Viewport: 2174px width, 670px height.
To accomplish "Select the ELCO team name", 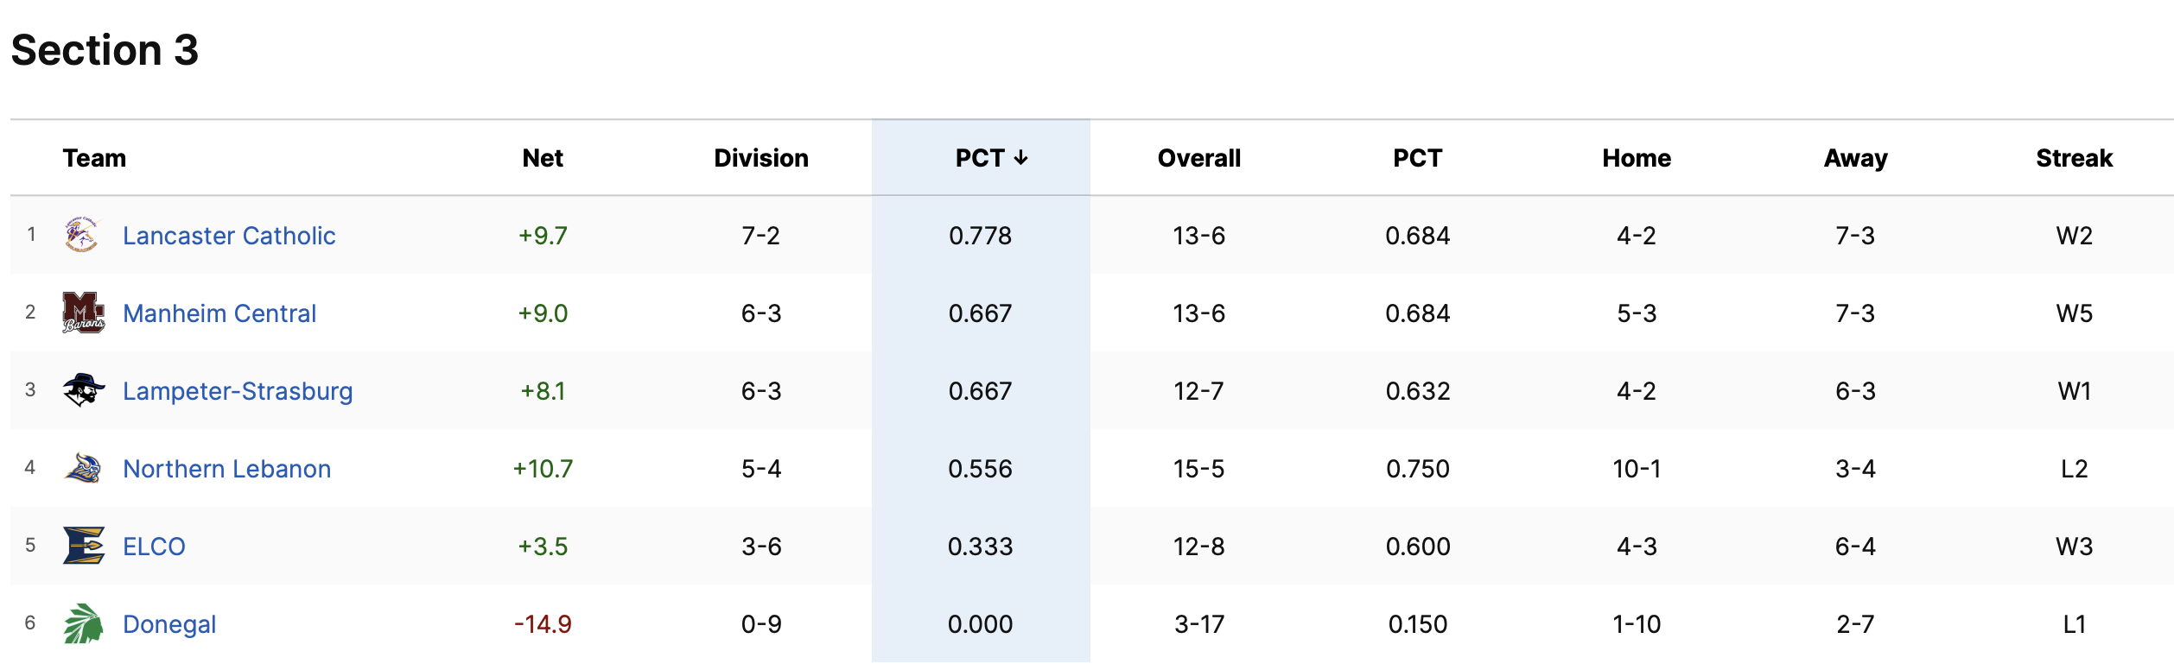I will click(154, 547).
